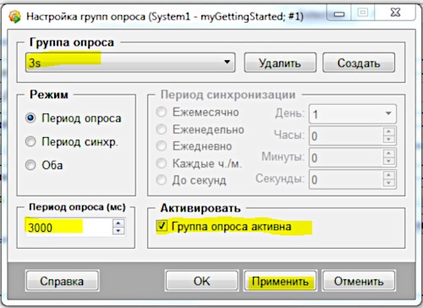Select the Период опроса radio button
This screenshot has height=308, width=423.
(30, 118)
